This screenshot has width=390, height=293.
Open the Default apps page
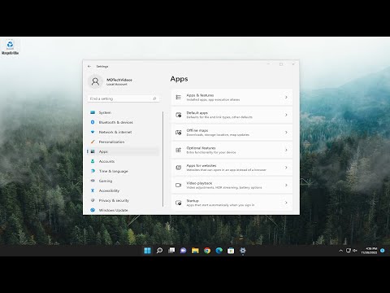tap(232, 115)
